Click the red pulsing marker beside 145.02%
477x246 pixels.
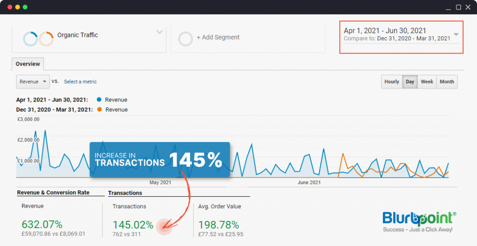tap(164, 226)
